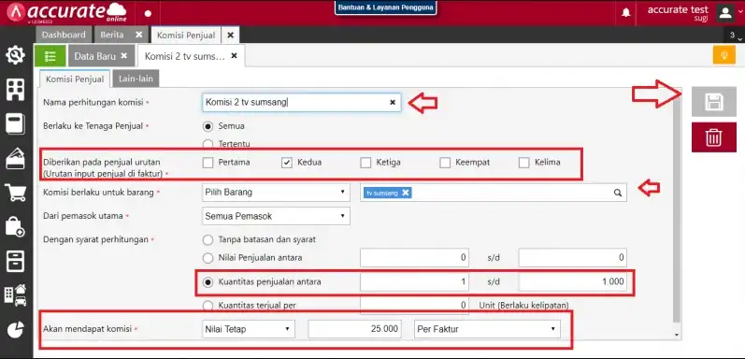Open the sales shopping cart module
This screenshot has width=745, height=359.
coord(15,193)
